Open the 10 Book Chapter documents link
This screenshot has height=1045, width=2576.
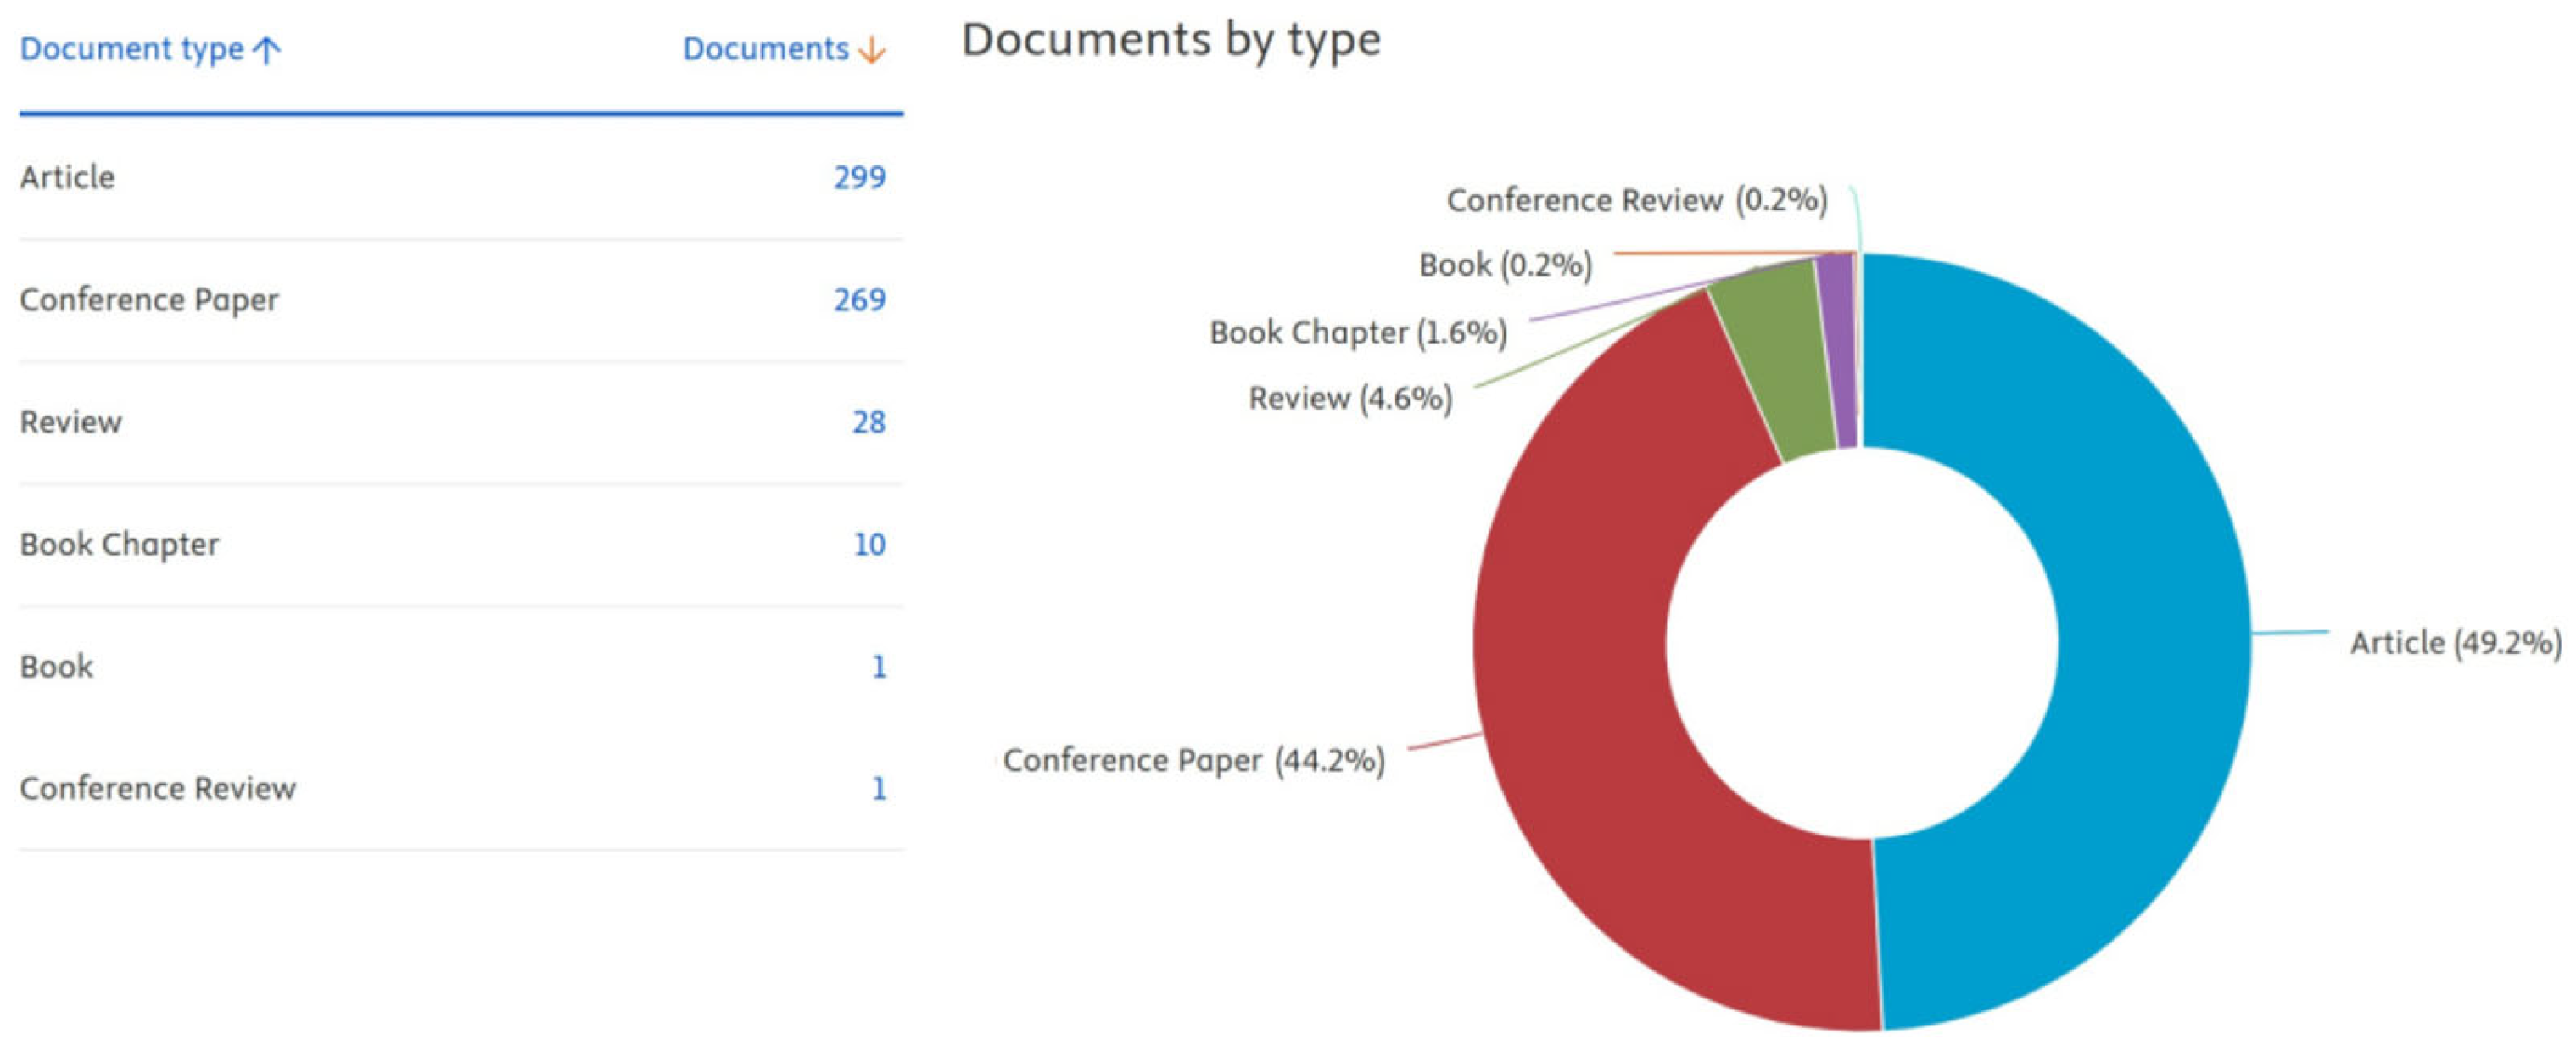868,544
